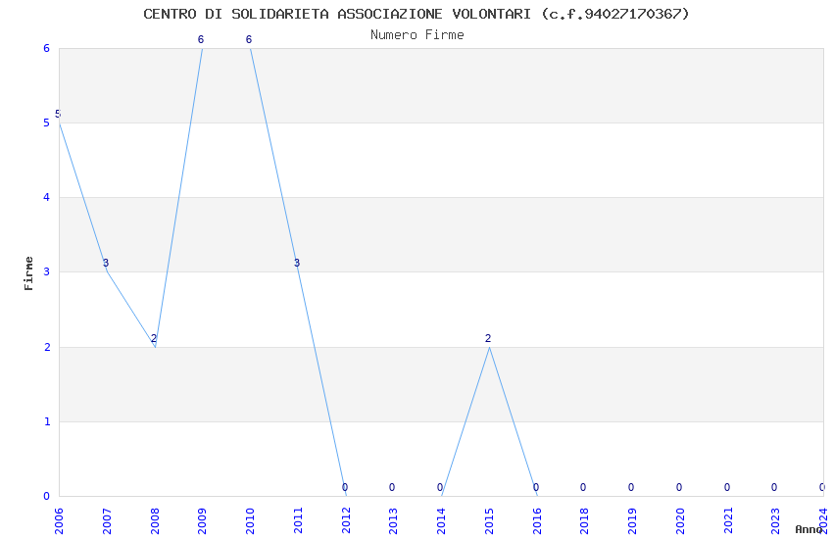Select the 2007 year label on x-axis

[x=107, y=520]
